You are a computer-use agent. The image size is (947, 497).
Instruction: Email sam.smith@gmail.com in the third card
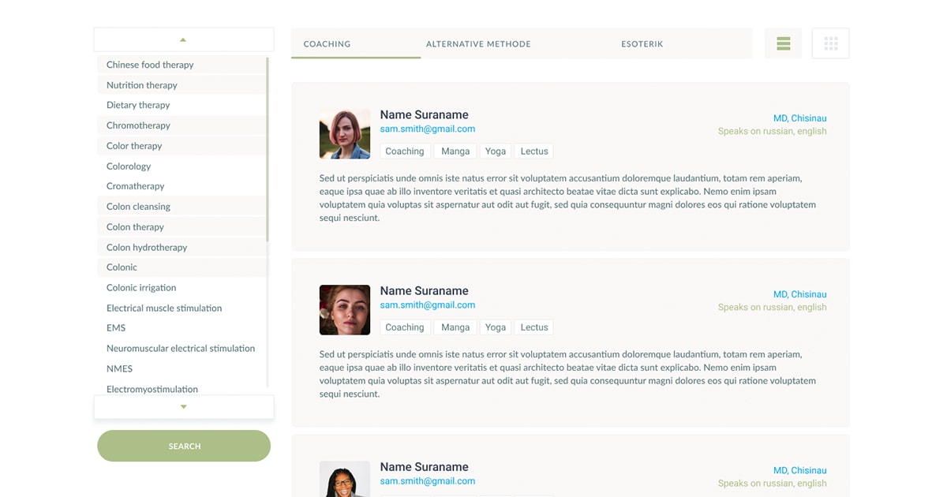[x=428, y=481]
